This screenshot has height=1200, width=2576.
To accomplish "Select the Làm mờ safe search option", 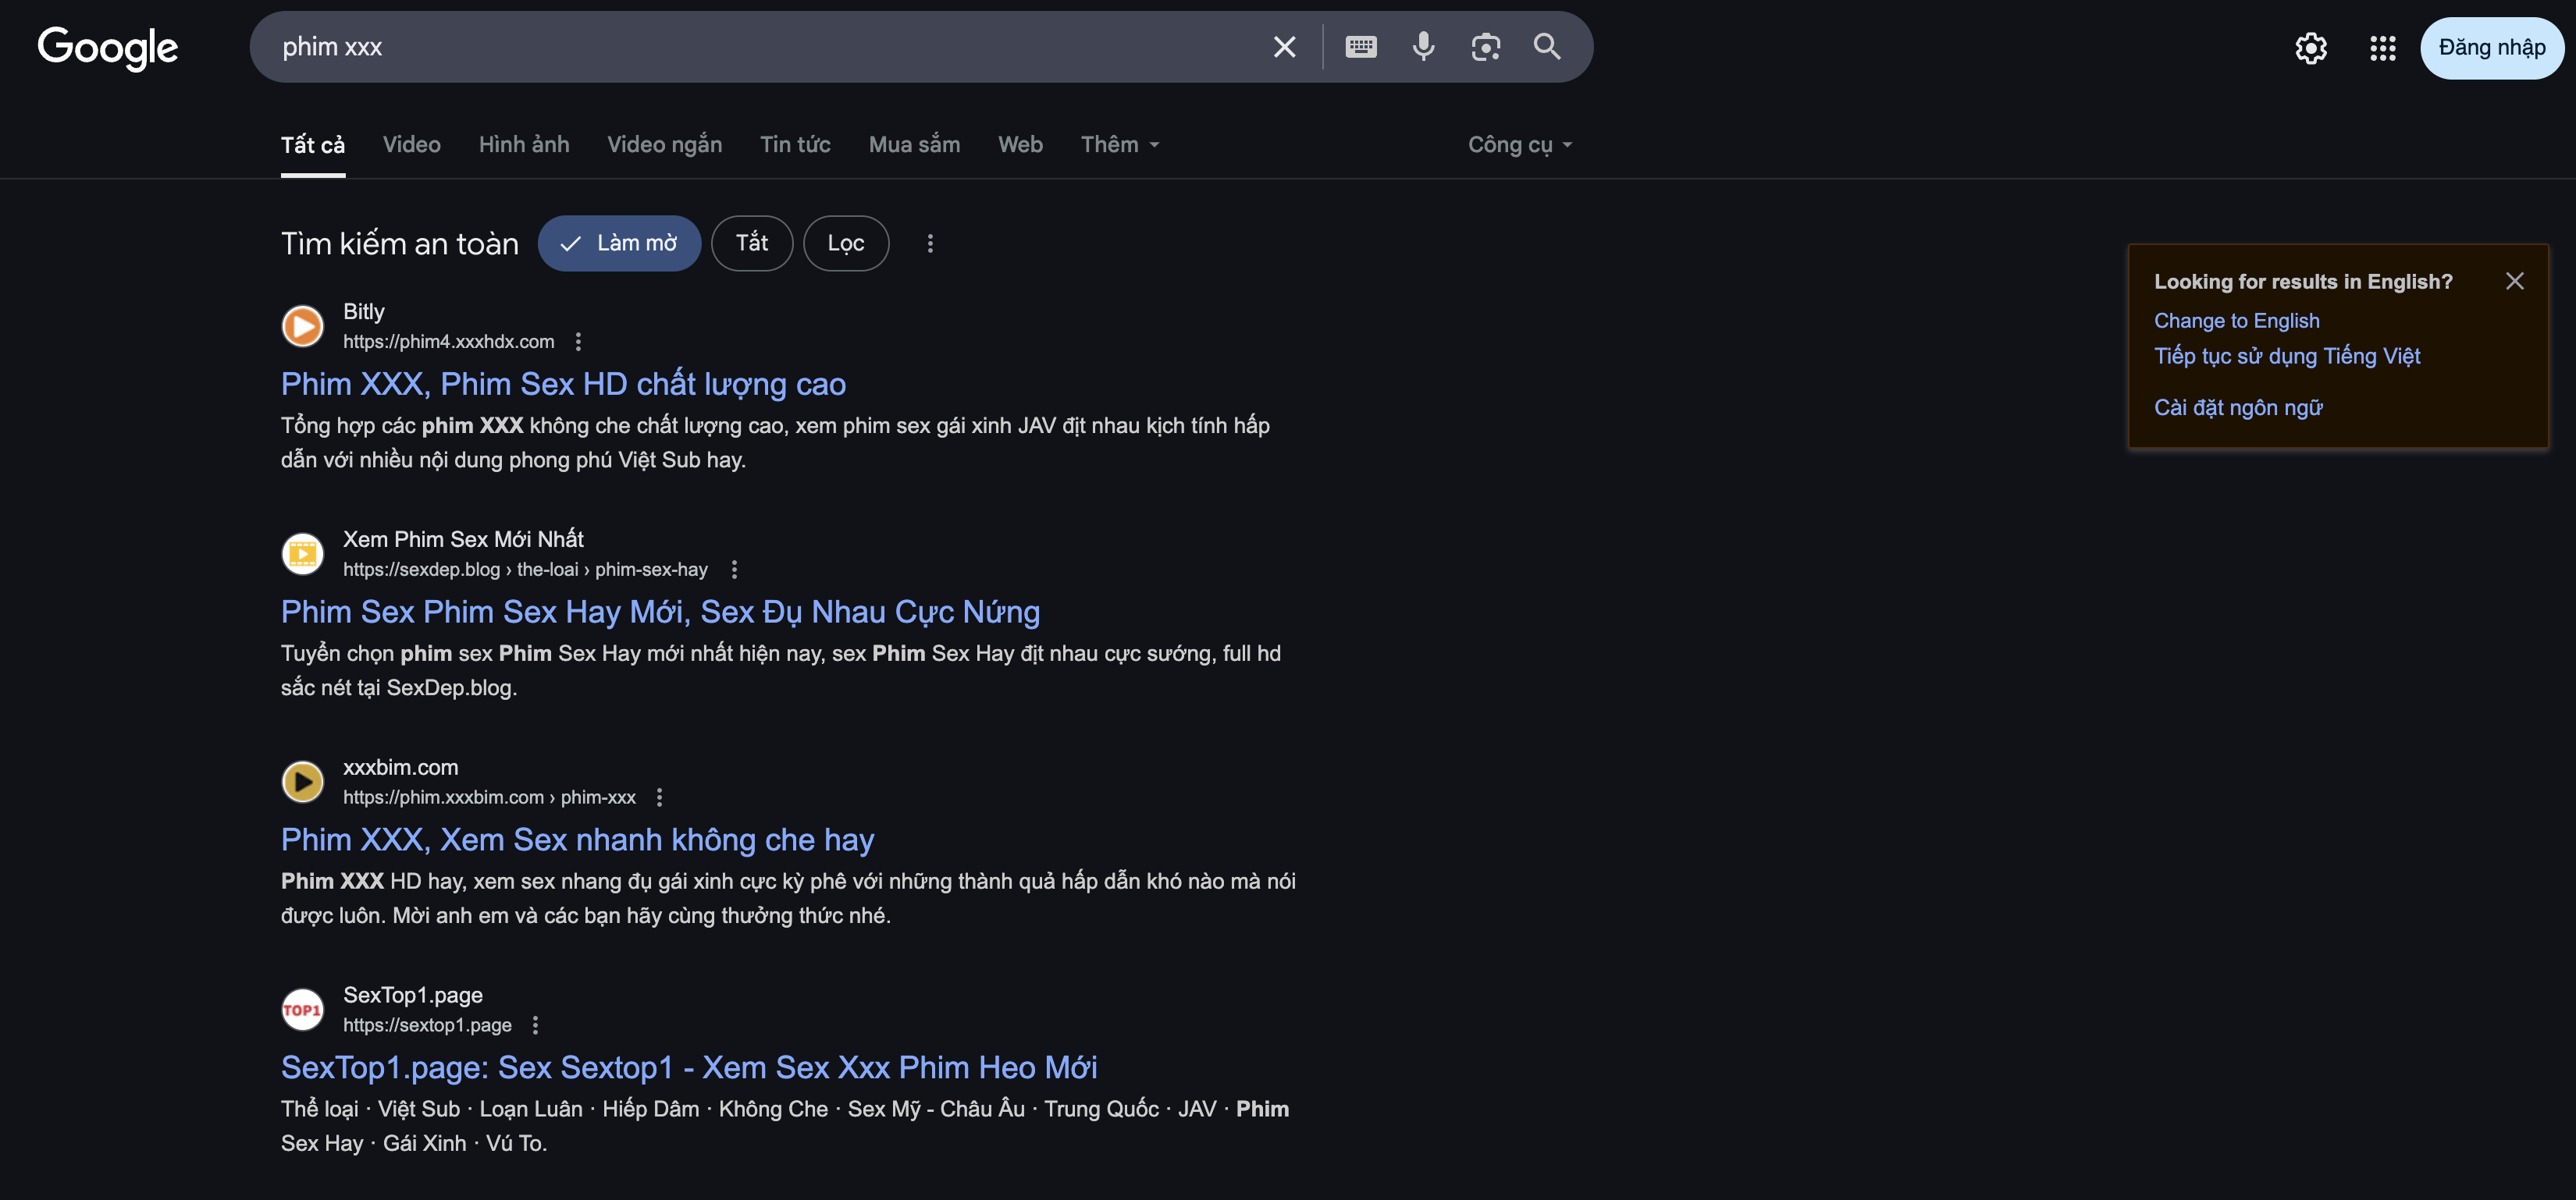I will pyautogui.click(x=619, y=243).
